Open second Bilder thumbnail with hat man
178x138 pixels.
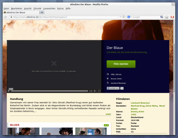(x=57, y=131)
